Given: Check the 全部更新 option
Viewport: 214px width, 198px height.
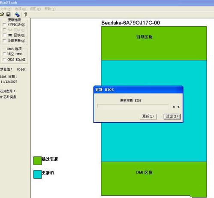Looking at the screenshot, I should (x=4, y=41).
